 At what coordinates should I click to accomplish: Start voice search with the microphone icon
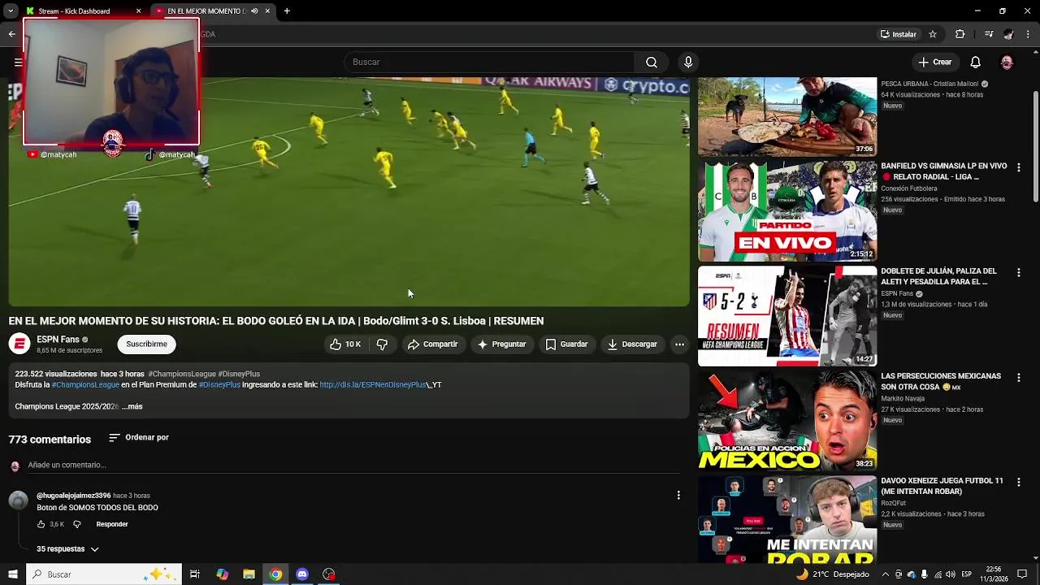click(x=688, y=63)
